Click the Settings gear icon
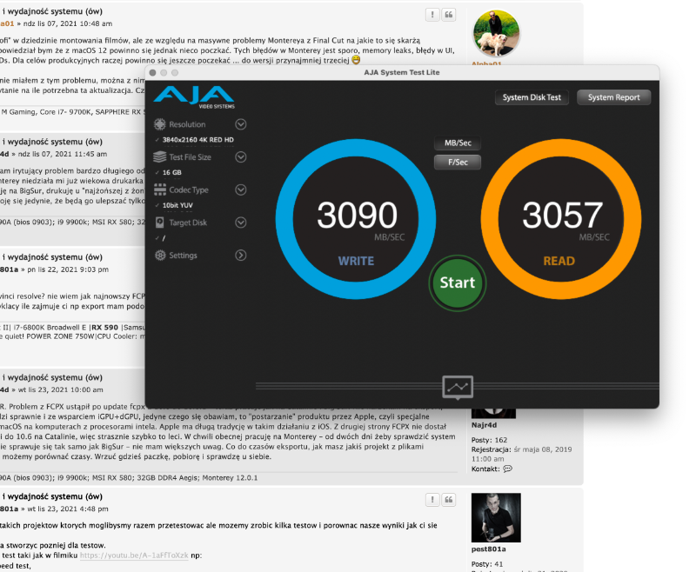Screen dimensions: 696x572 (160, 256)
